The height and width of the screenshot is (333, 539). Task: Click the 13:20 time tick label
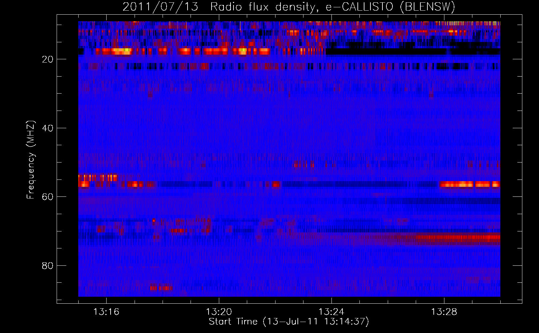[x=219, y=312]
